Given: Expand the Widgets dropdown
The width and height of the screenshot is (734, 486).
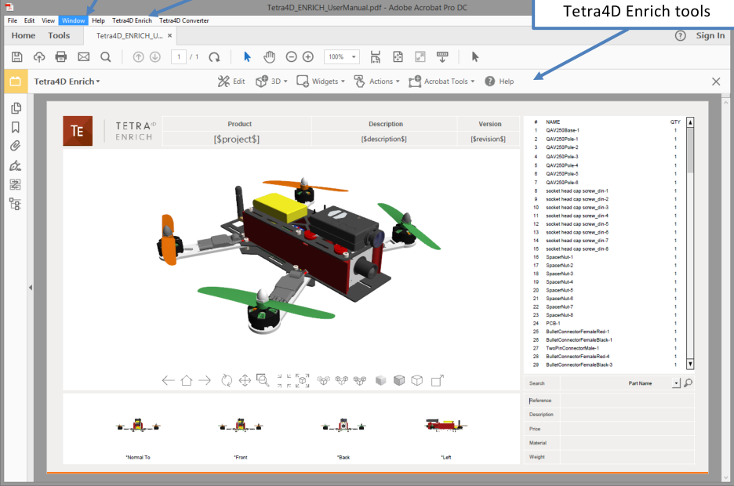Looking at the screenshot, I should tap(321, 82).
